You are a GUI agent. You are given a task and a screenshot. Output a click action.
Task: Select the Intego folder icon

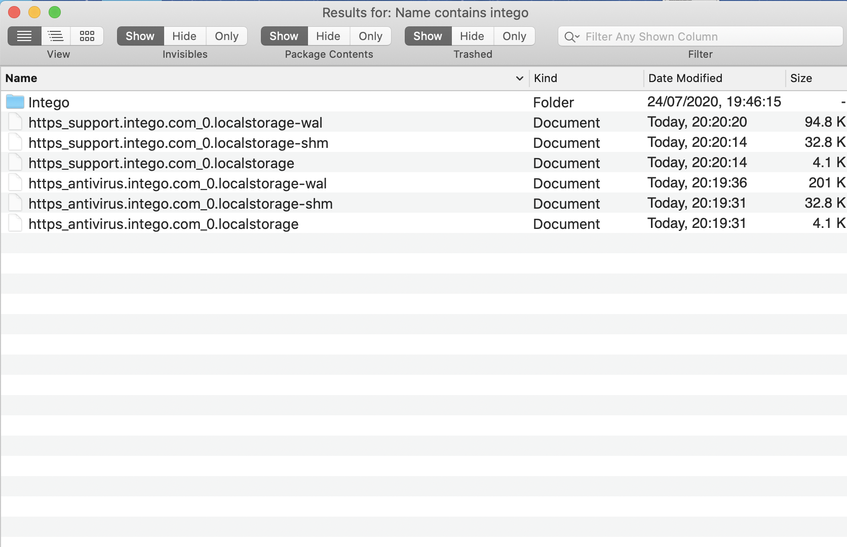point(15,102)
